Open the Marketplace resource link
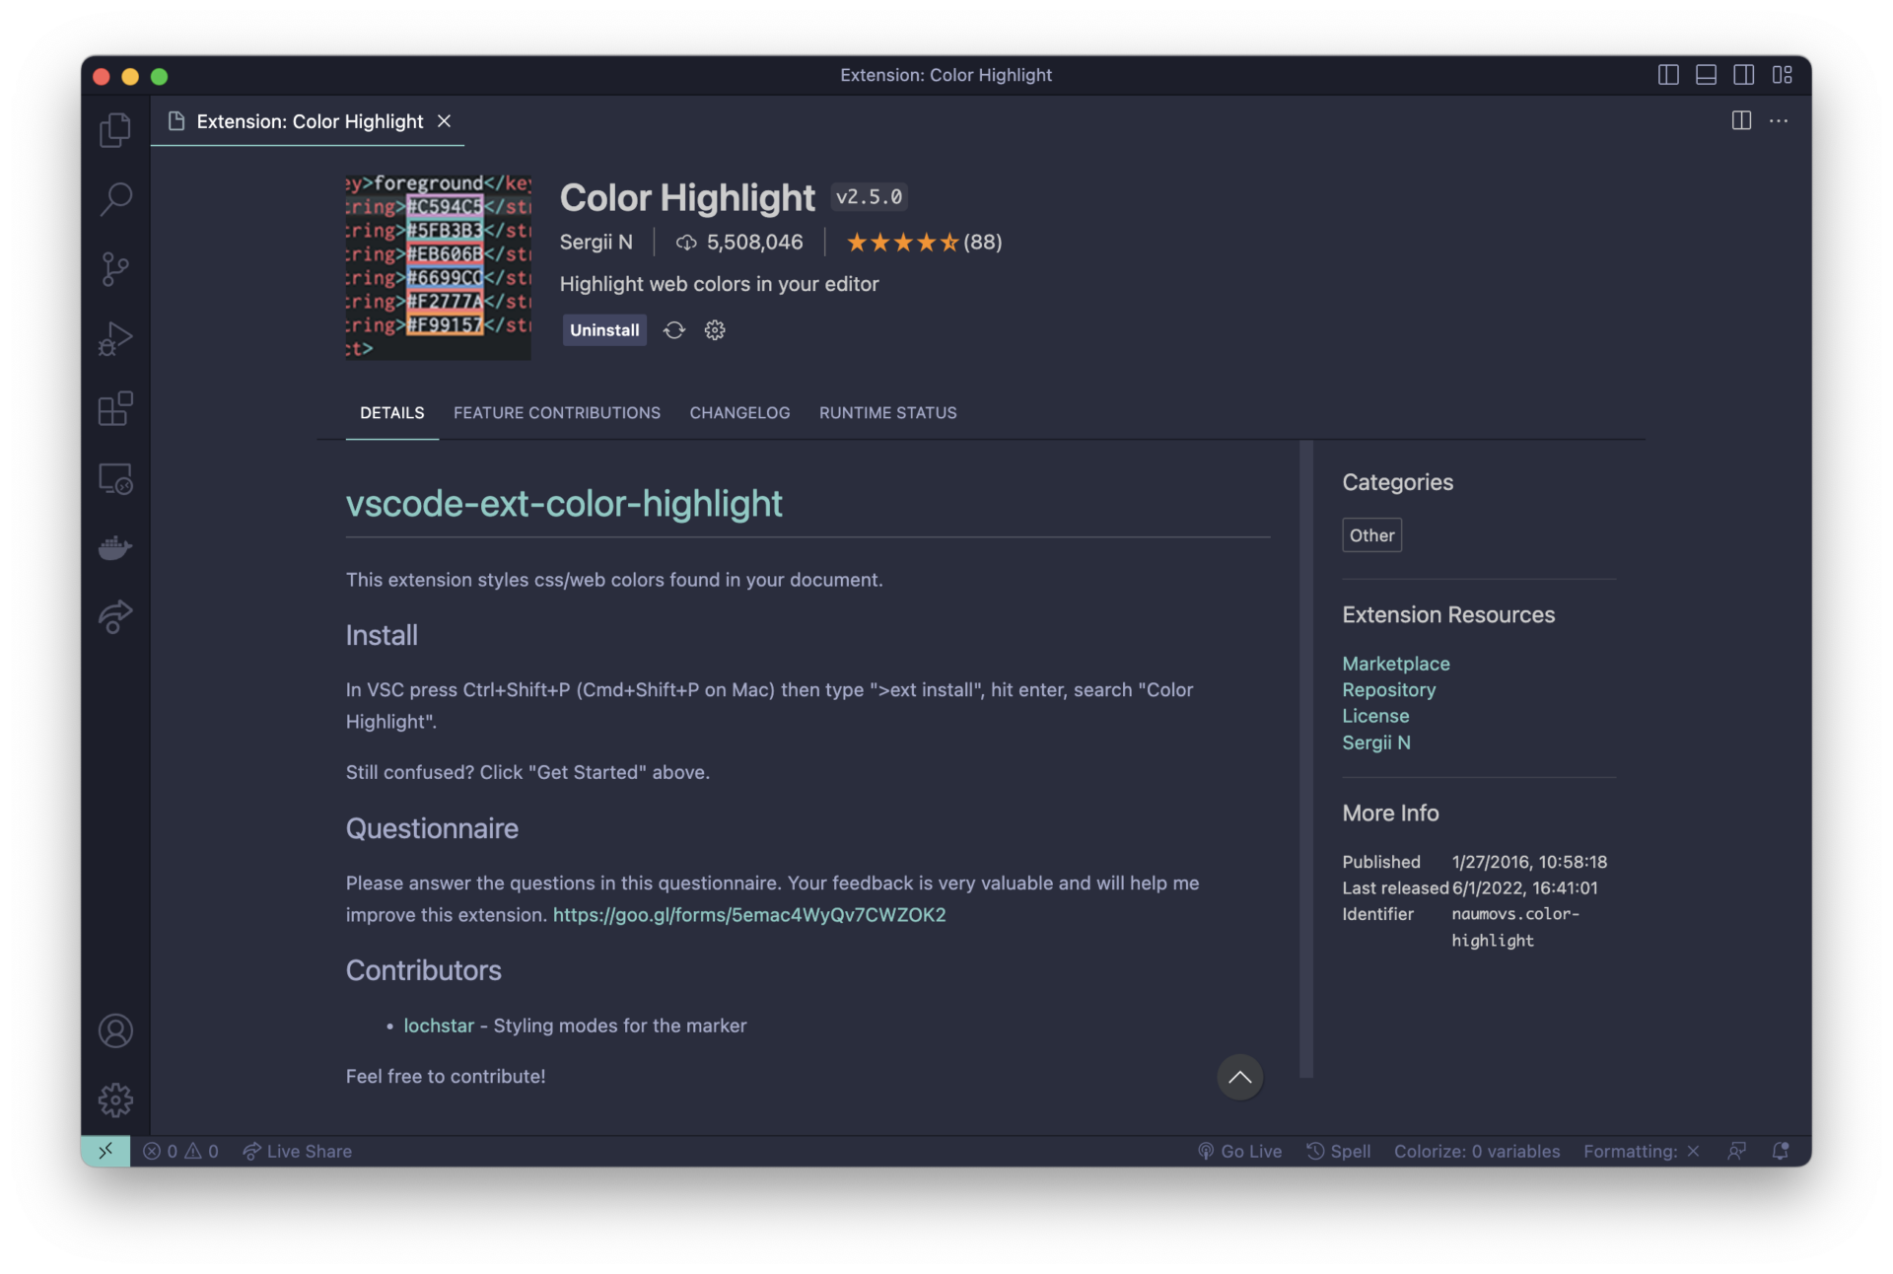The height and width of the screenshot is (1274, 1893). pyautogui.click(x=1395, y=664)
